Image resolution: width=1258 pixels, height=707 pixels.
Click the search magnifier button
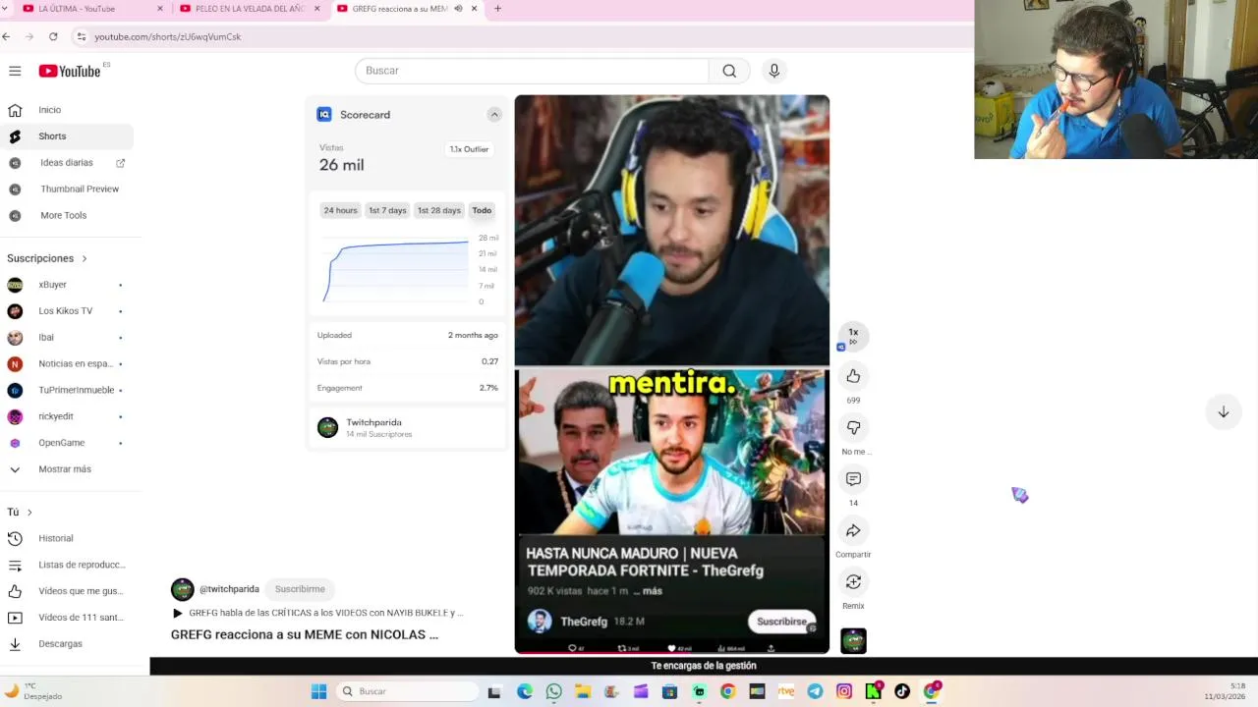[x=729, y=71]
